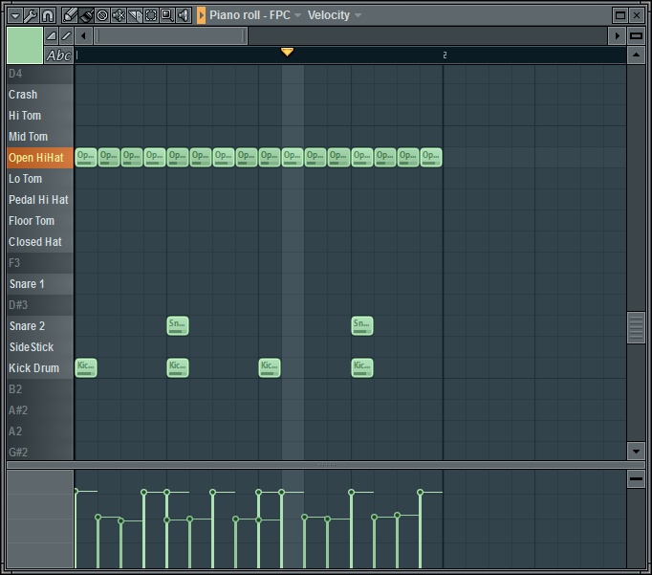Click the green note color swatch
Image resolution: width=652 pixels, height=575 pixels.
click(25, 45)
